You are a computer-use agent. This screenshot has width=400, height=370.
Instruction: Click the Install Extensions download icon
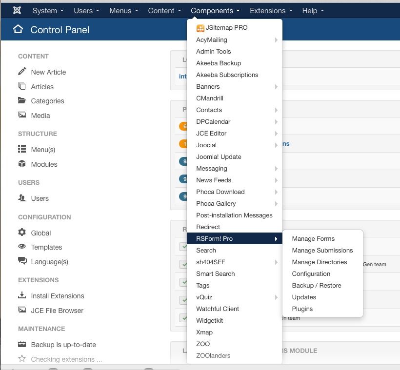[22, 295]
